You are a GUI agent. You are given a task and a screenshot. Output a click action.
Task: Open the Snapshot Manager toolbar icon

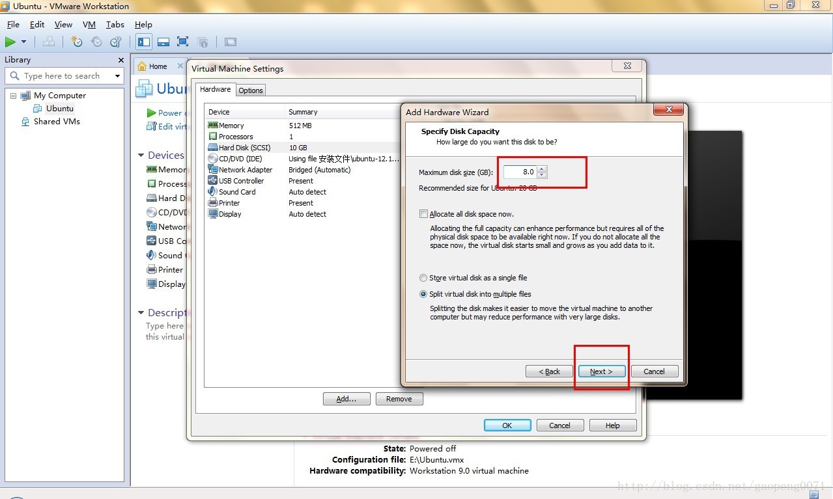pyautogui.click(x=116, y=42)
